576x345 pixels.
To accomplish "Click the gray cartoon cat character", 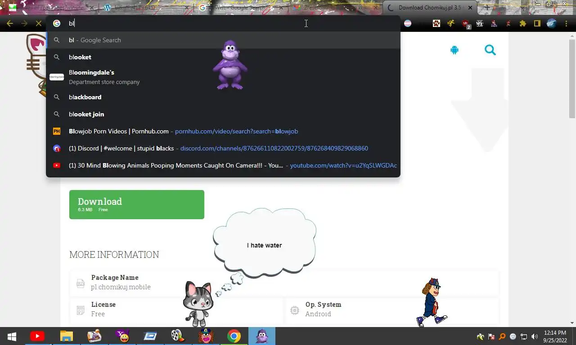I will (198, 304).
